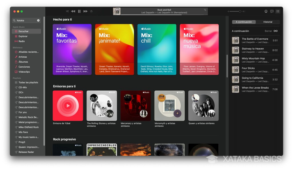Viewport: 293px width, 169px height.
Task: Pause the playing Led Zeppelin track
Action: point(79,11)
